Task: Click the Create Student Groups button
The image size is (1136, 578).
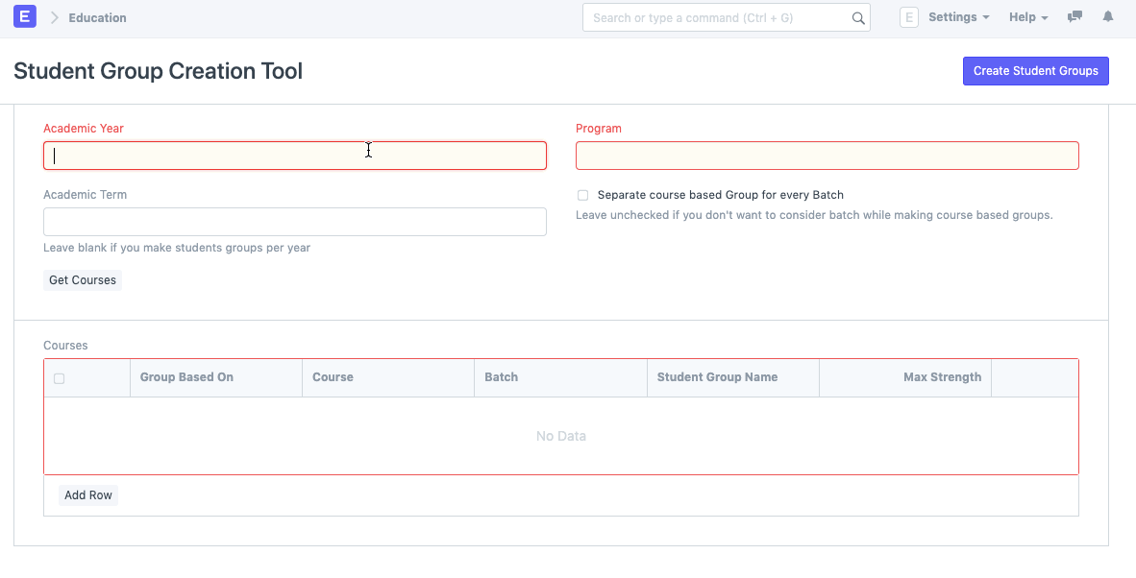Action: 1035,70
